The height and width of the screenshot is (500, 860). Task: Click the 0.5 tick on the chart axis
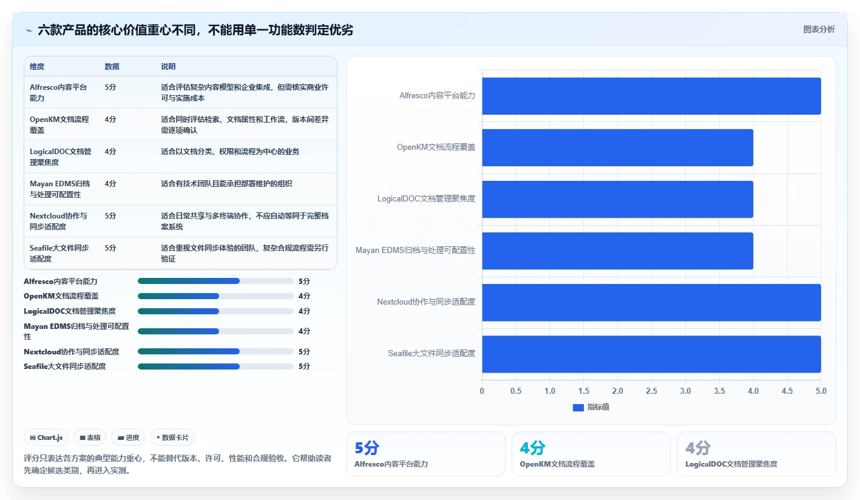tap(516, 391)
